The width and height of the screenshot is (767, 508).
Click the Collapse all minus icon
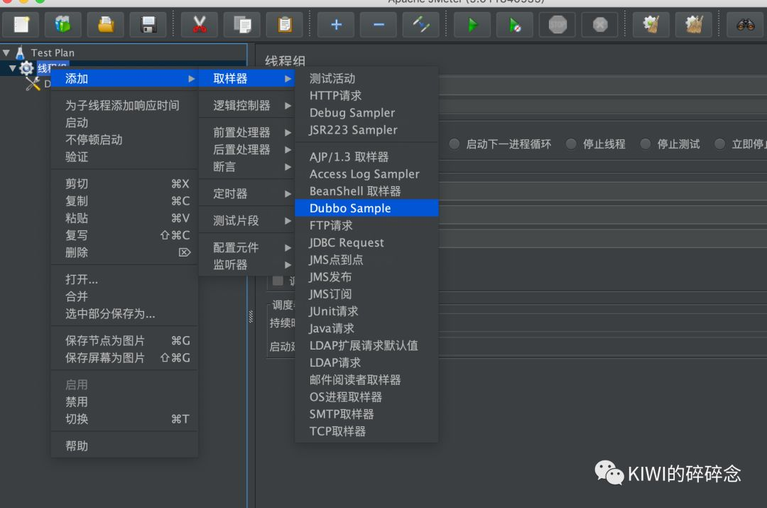tap(379, 24)
